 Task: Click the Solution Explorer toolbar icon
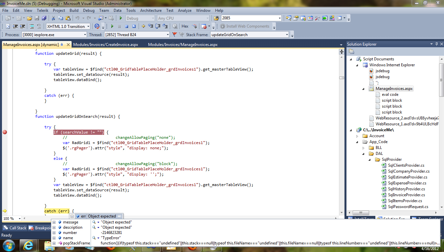point(289,18)
